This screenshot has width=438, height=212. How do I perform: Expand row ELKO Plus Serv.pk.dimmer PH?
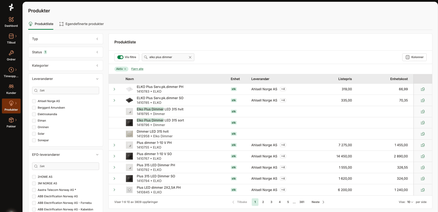point(114,89)
